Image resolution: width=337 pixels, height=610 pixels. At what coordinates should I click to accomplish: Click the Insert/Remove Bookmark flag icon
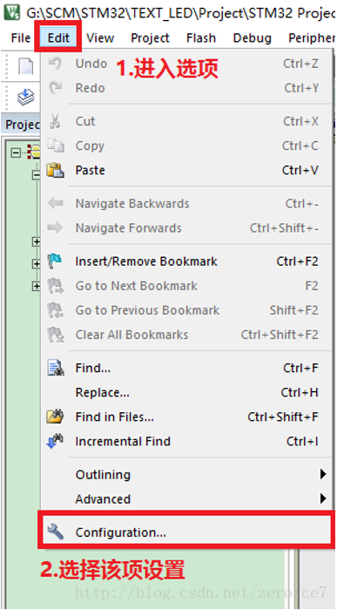click(55, 261)
